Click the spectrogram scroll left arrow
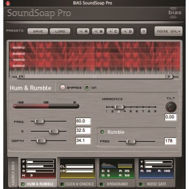The width and height of the screenshot is (189, 189). point(21,77)
